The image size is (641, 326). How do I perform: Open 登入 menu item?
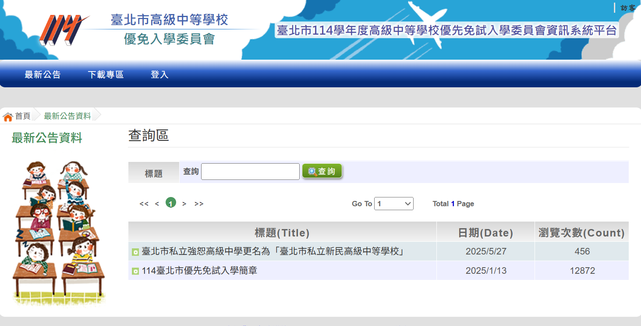(159, 75)
